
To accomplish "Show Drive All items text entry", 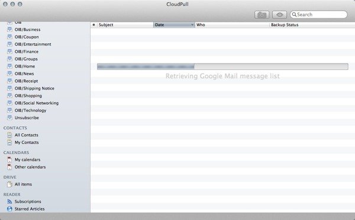I will coord(23,184).
